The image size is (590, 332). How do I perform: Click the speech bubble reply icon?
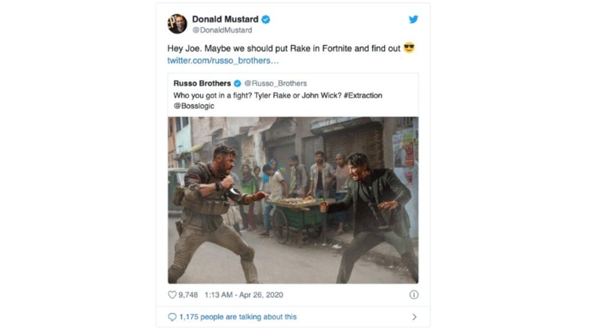point(172,317)
